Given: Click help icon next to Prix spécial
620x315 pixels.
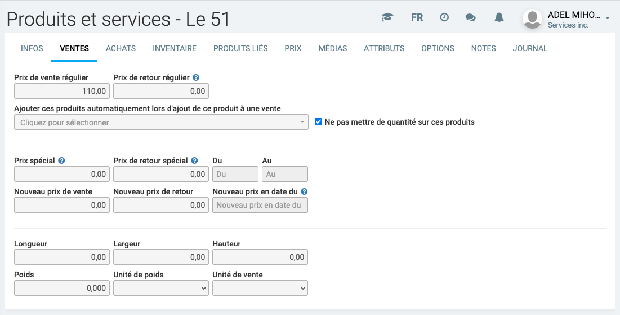Looking at the screenshot, I should 62,161.
